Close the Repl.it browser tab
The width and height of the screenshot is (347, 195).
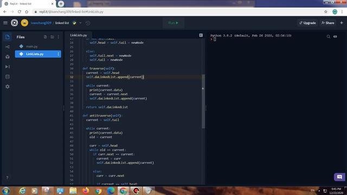(x=53, y=4)
